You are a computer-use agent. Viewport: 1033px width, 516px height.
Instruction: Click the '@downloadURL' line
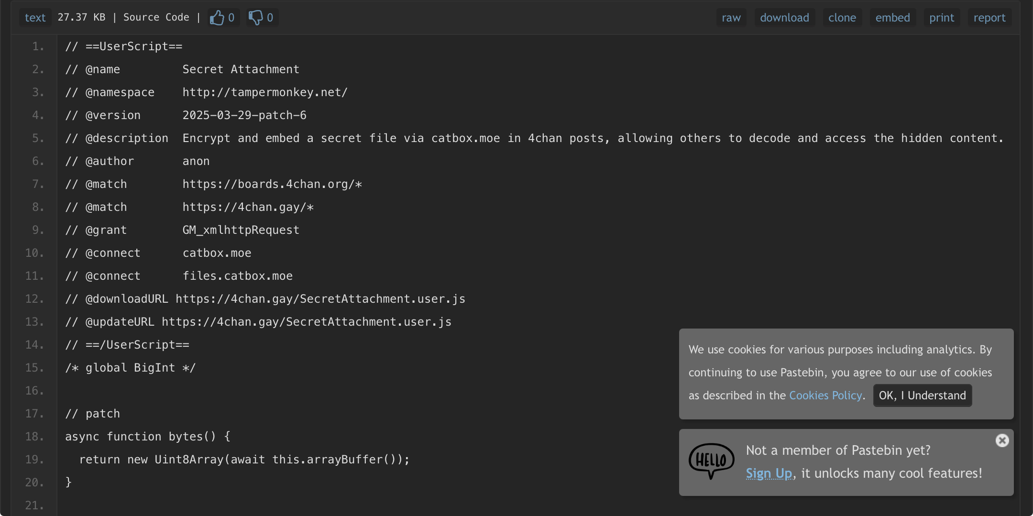pos(265,299)
